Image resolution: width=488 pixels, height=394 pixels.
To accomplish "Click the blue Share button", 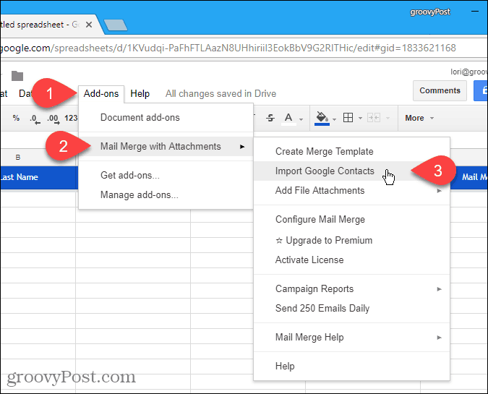I will click(481, 90).
